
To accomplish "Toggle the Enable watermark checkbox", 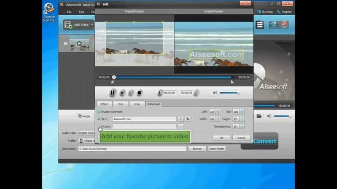I will pyautogui.click(x=98, y=112).
